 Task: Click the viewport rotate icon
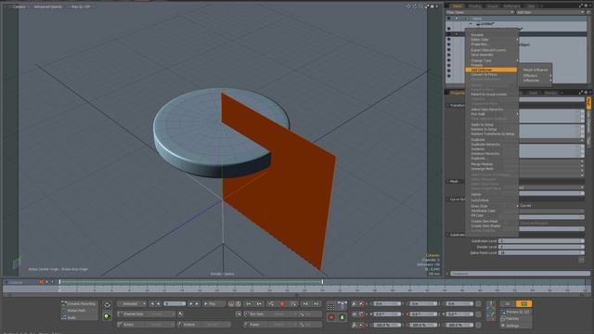415,6
